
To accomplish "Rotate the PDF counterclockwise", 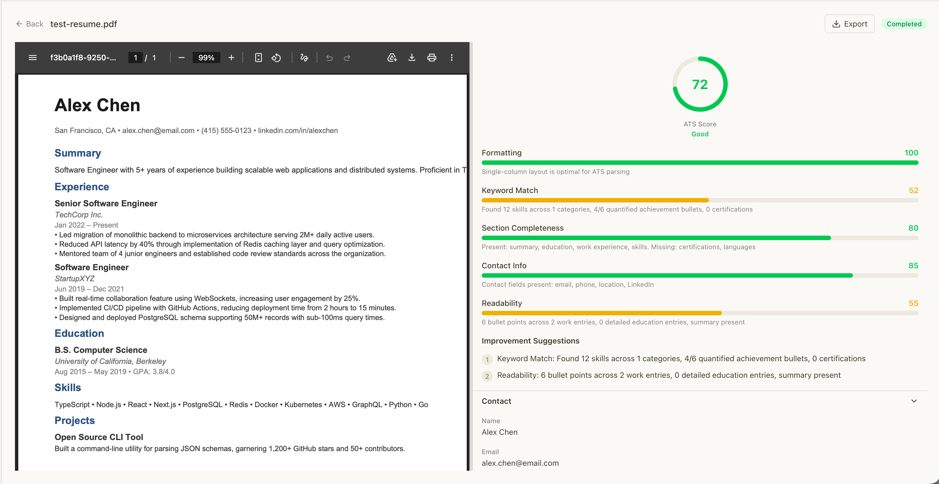I will click(276, 58).
